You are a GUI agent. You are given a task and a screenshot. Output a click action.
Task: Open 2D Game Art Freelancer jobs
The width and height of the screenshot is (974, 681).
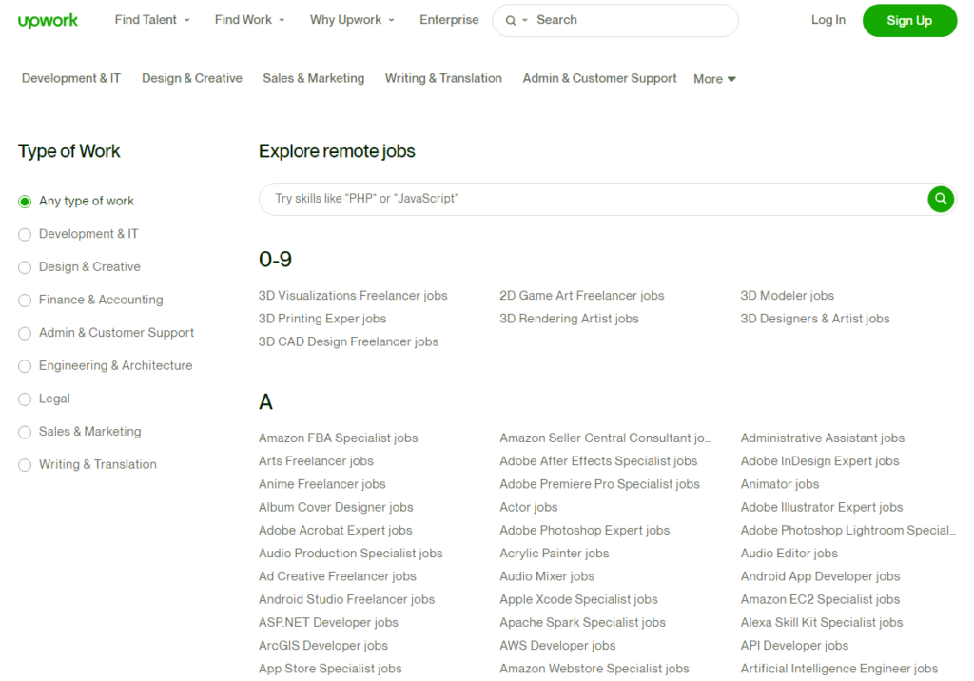pyautogui.click(x=582, y=296)
